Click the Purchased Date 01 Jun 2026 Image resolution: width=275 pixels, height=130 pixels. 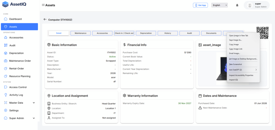click(260, 103)
